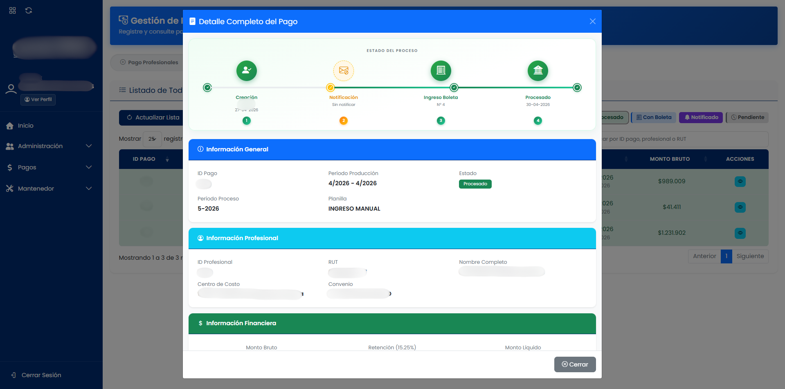
Task: Click the green Procesado status badge
Action: click(475, 184)
